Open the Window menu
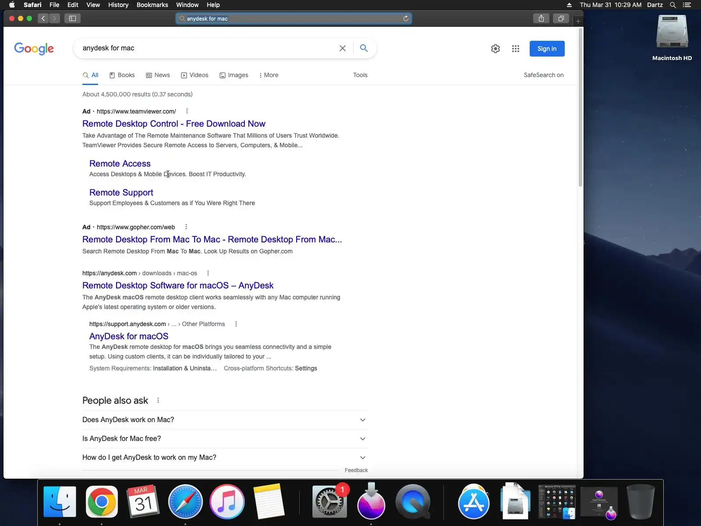This screenshot has height=526, width=701. [x=188, y=5]
